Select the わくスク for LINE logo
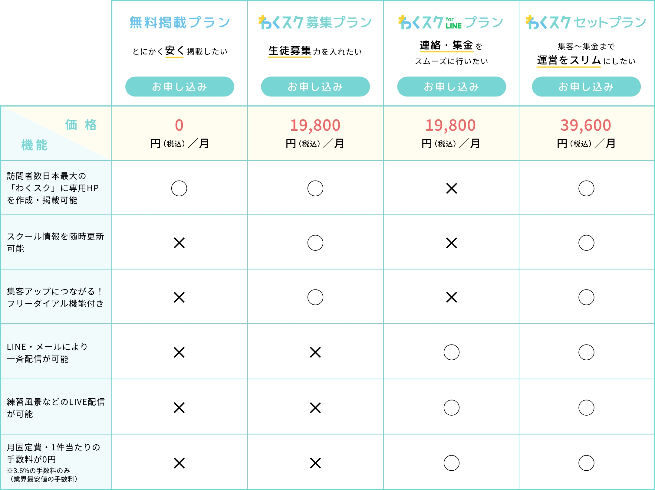 point(430,22)
